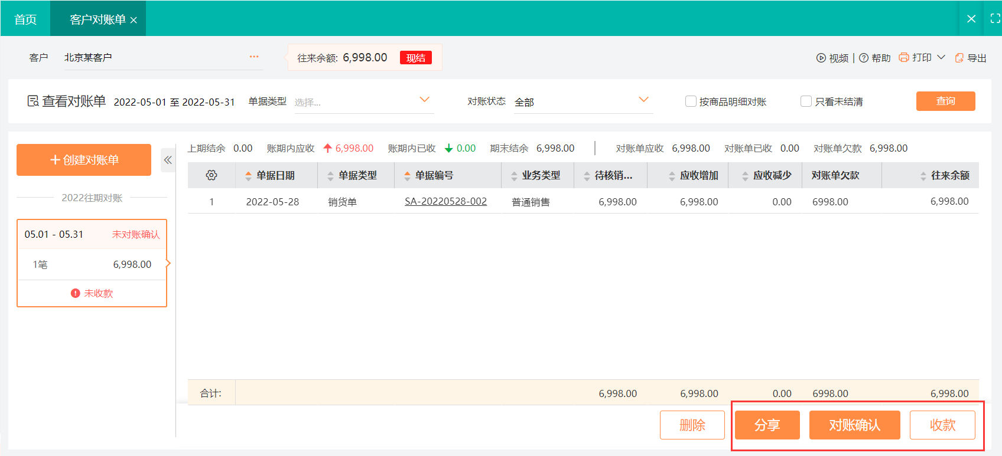The image size is (1002, 456).
Task: Click the 对账确认 button
Action: [854, 425]
